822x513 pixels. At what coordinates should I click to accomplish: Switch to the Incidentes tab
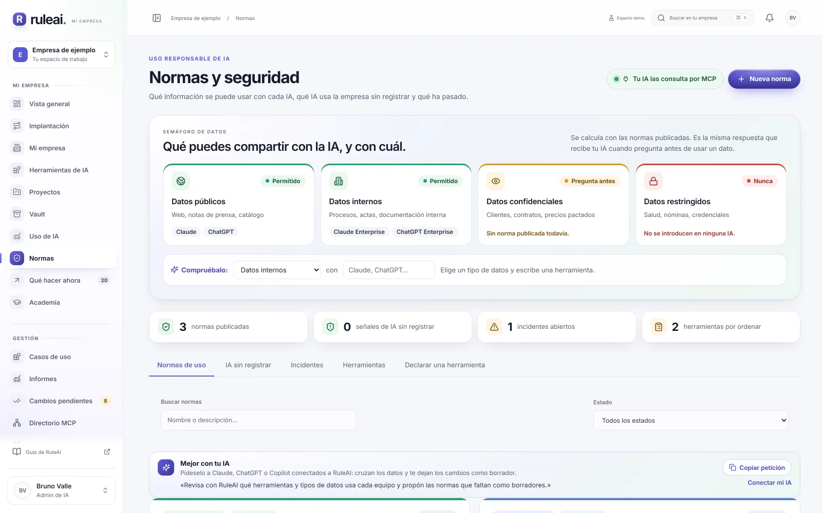click(307, 365)
